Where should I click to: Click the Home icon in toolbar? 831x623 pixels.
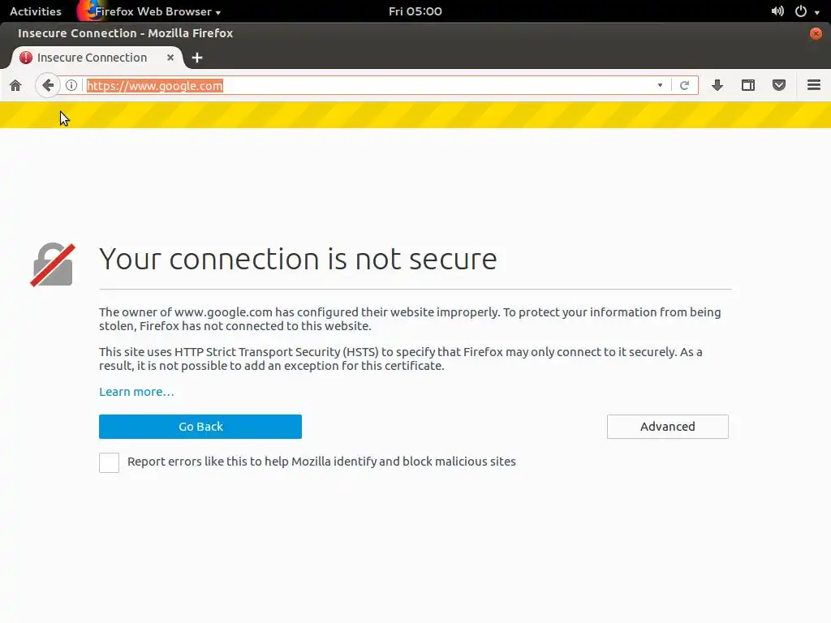(15, 85)
